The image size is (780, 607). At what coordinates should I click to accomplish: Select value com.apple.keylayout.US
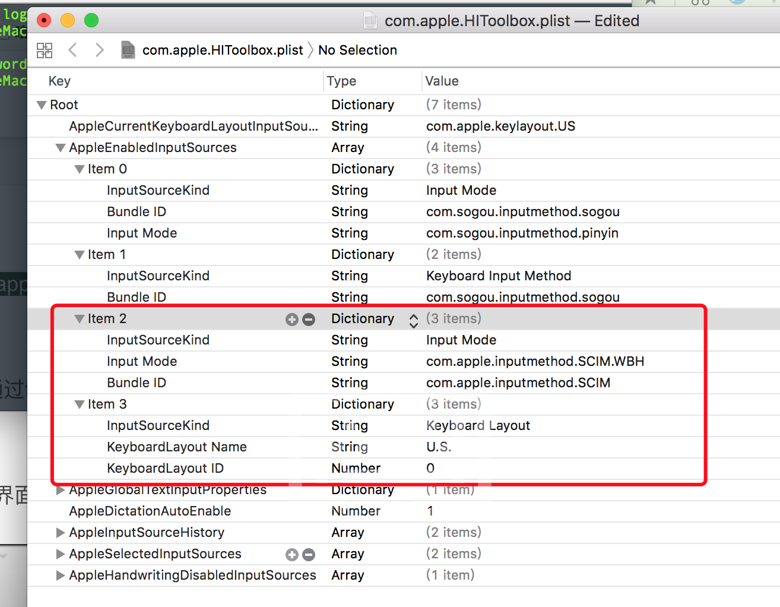501,126
